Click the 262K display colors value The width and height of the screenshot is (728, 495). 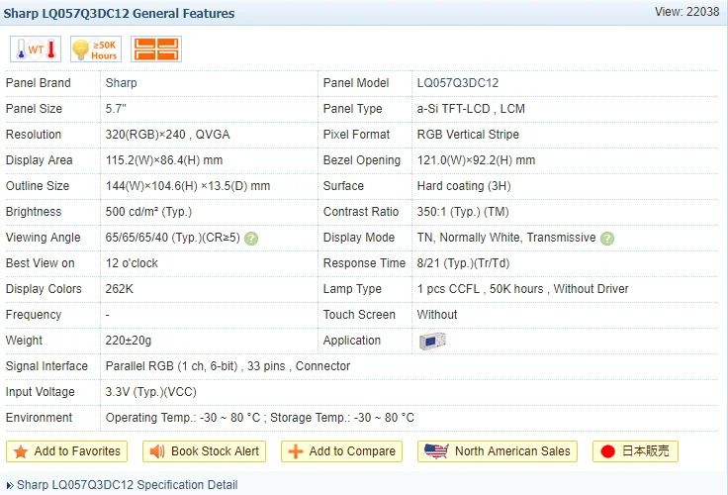pyautogui.click(x=120, y=289)
